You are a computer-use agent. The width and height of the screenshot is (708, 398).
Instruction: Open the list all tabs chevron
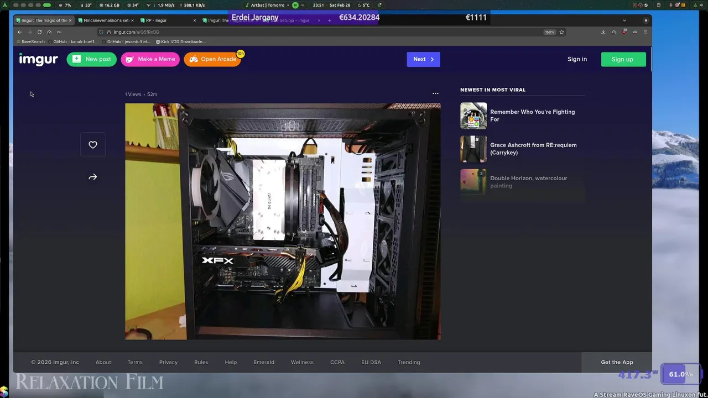point(624,20)
